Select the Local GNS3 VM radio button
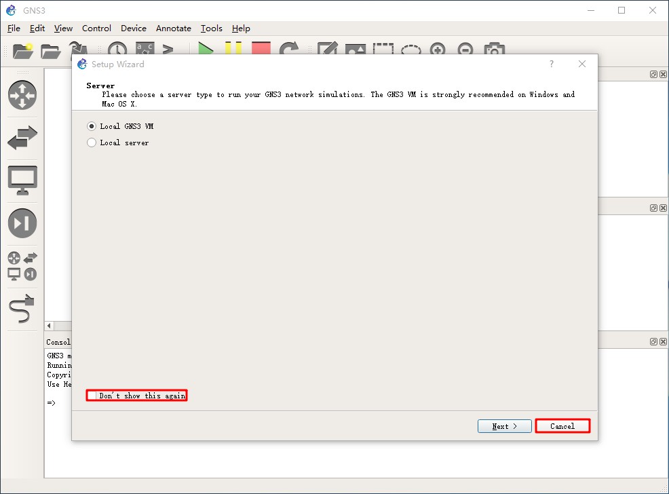The height and width of the screenshot is (494, 669). coord(92,126)
